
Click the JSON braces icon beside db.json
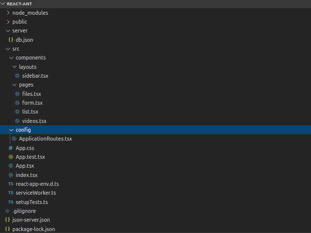tap(11, 40)
